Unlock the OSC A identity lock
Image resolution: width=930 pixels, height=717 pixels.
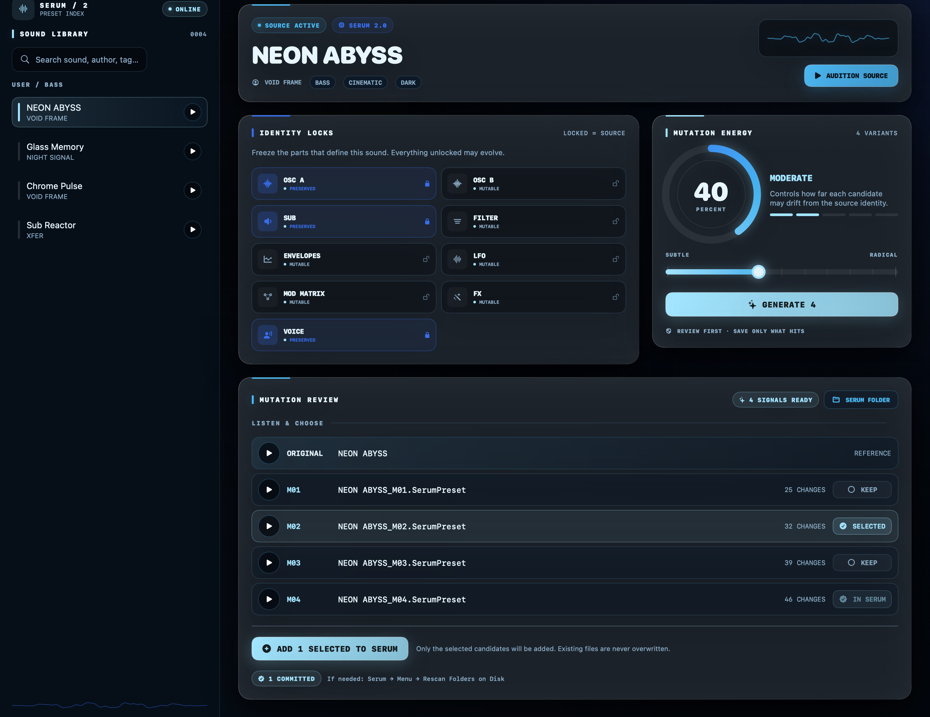pos(427,184)
